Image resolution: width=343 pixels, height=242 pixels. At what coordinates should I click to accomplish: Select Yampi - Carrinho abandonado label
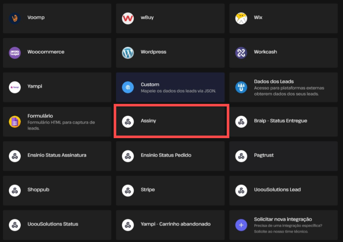[176, 224]
